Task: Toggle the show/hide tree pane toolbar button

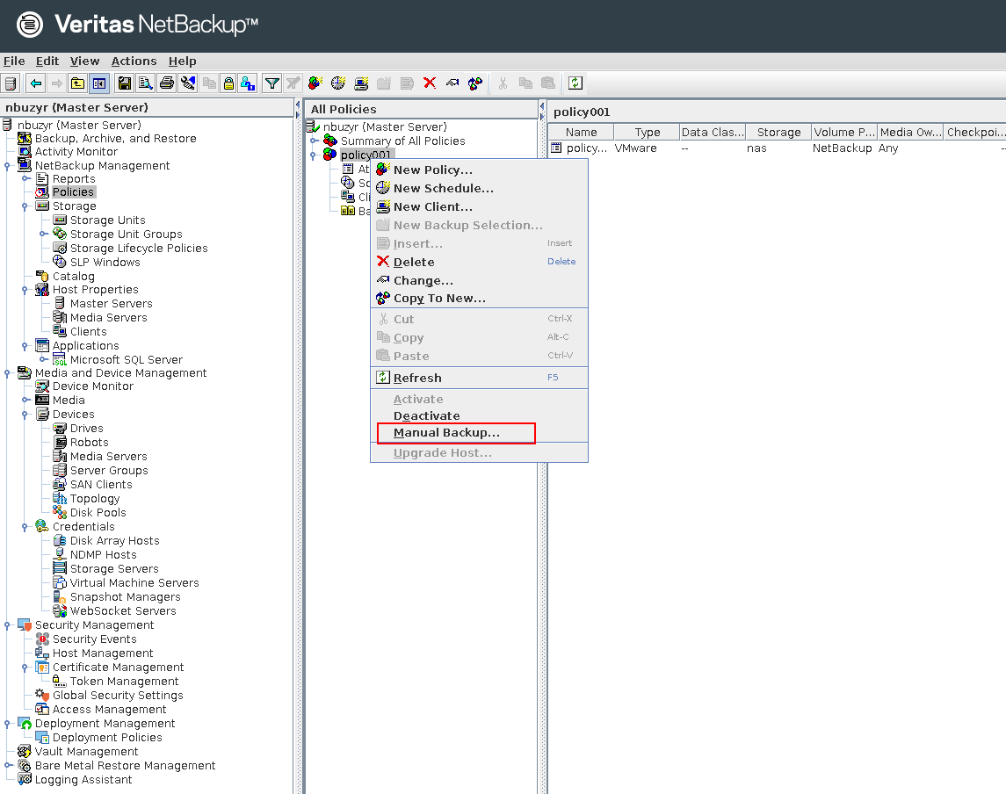Action: point(98,83)
